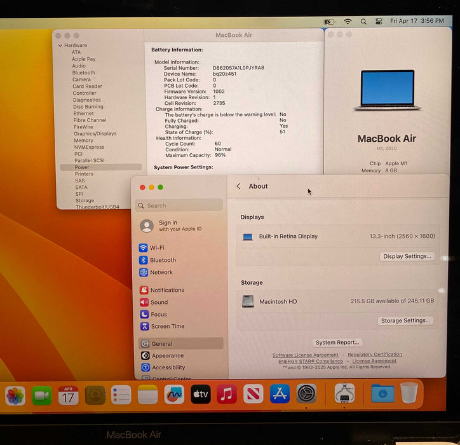This screenshot has height=445, width=460.
Task: Click the Storage Settings... button
Action: coord(405,320)
